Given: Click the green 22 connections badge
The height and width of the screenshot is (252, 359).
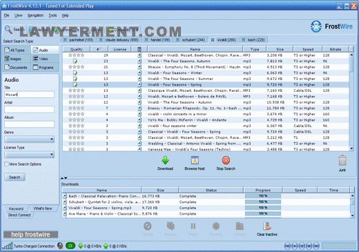Looking at the screenshot, I should coord(70,246).
